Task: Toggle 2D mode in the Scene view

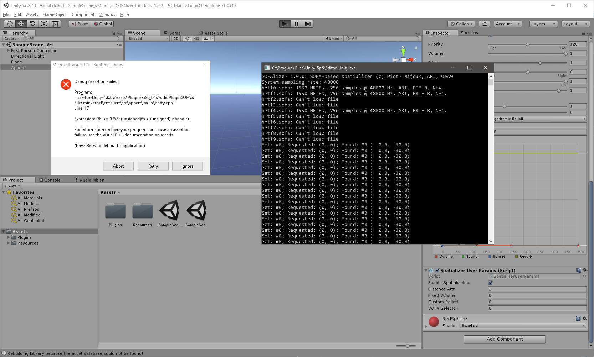Action: click(176, 38)
